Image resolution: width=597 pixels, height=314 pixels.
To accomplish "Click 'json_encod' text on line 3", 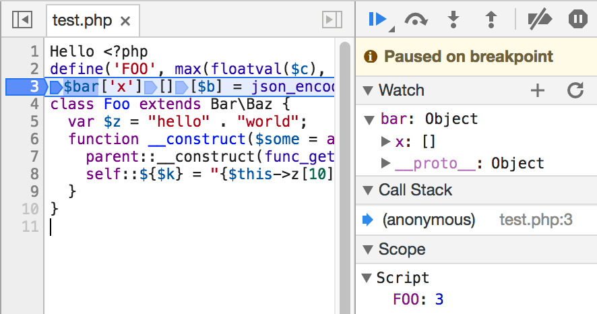I will point(292,87).
